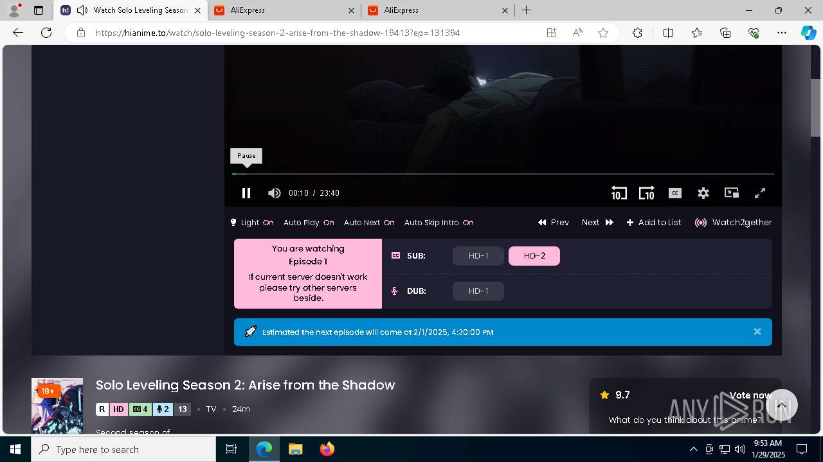823x462 pixels.
Task: Open Browser essentials
Action: click(754, 33)
